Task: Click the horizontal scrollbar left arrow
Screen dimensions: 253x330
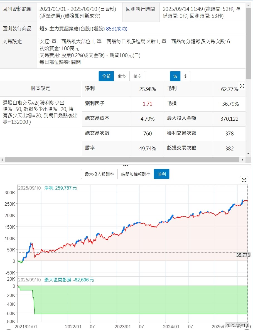Action: pos(3,160)
